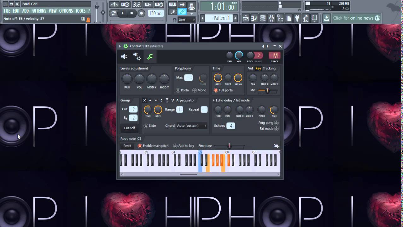Open the Kontakt plugin editor plug icon
Screen dimensions: 403x227
[x=124, y=56]
